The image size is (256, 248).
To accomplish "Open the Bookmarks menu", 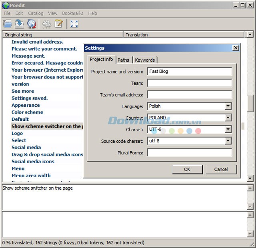I will point(72,13).
